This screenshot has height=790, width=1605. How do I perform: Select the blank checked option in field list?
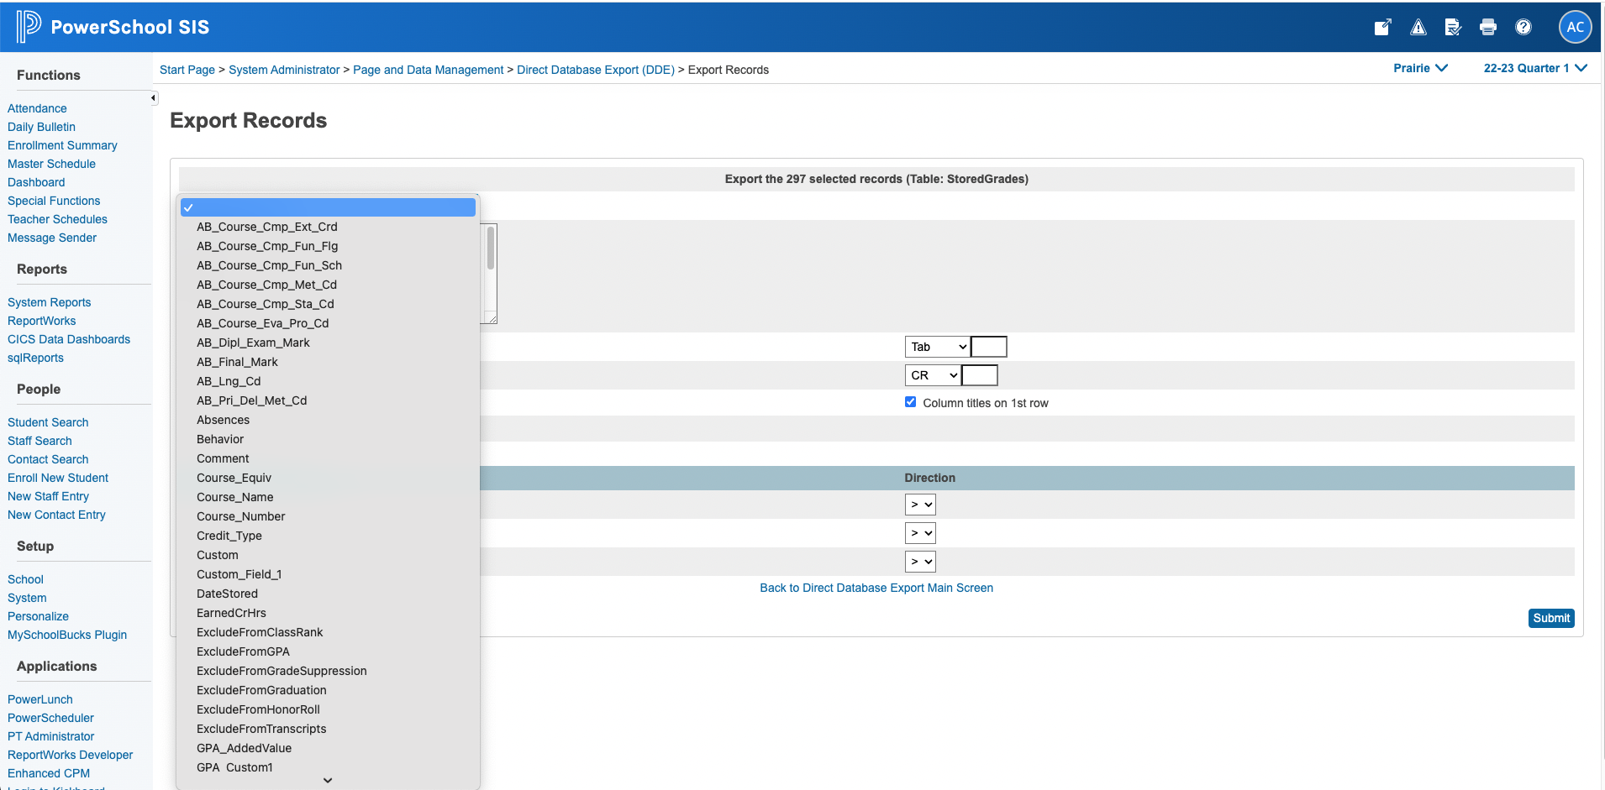pyautogui.click(x=328, y=207)
